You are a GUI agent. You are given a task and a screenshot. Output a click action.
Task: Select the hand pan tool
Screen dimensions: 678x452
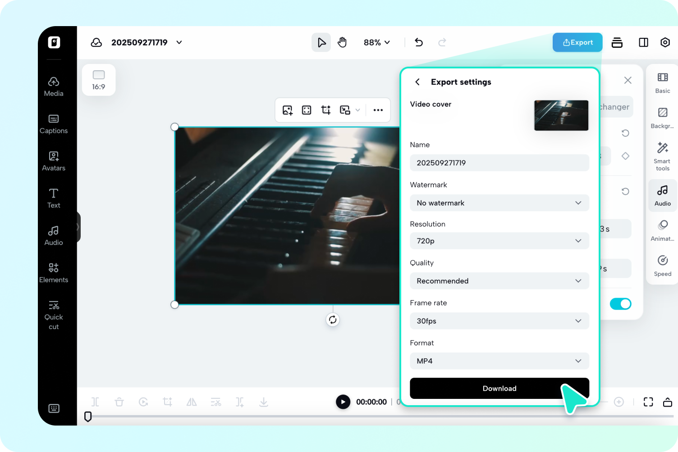coord(342,42)
